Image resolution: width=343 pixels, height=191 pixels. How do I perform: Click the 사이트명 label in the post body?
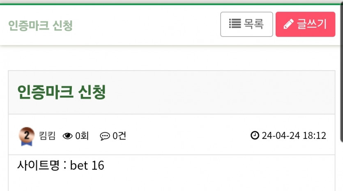[x=39, y=165]
